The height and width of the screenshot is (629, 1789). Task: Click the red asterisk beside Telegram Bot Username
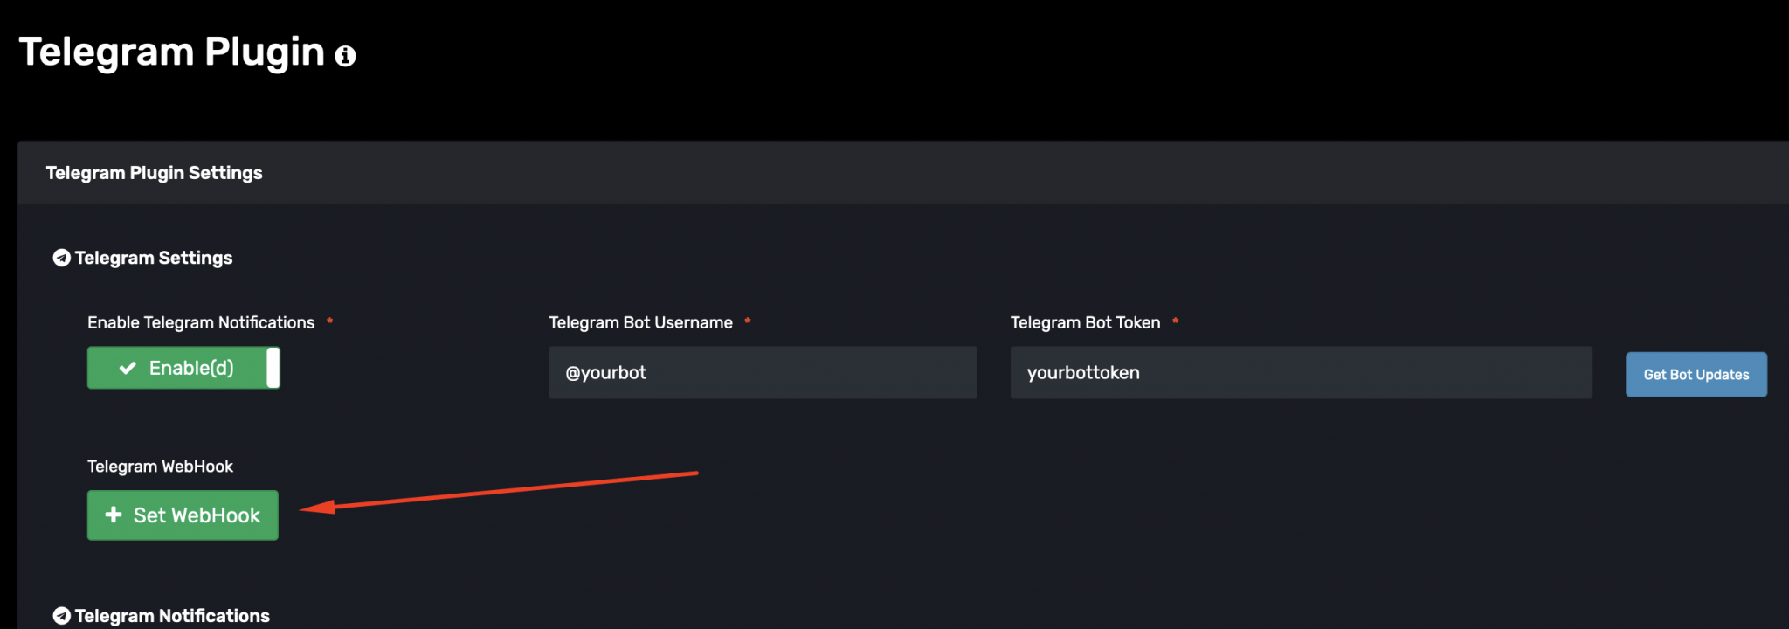pos(748,321)
